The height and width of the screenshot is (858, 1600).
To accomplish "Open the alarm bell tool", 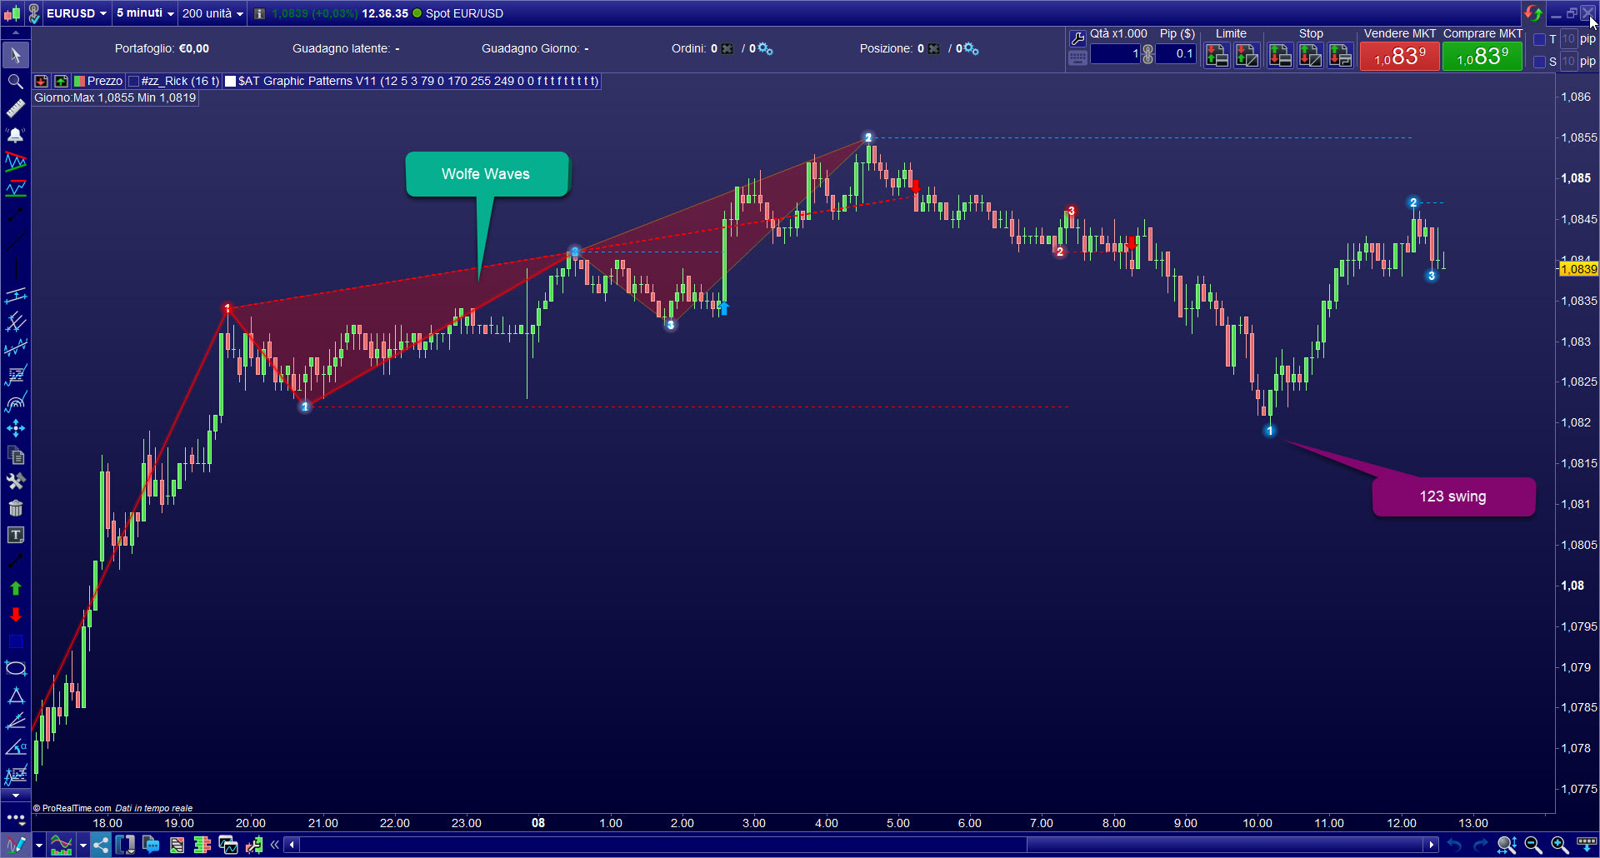I will click(x=15, y=135).
